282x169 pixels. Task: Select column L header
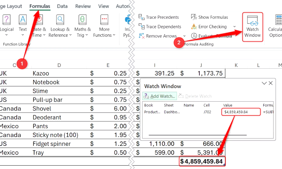tap(258, 65)
